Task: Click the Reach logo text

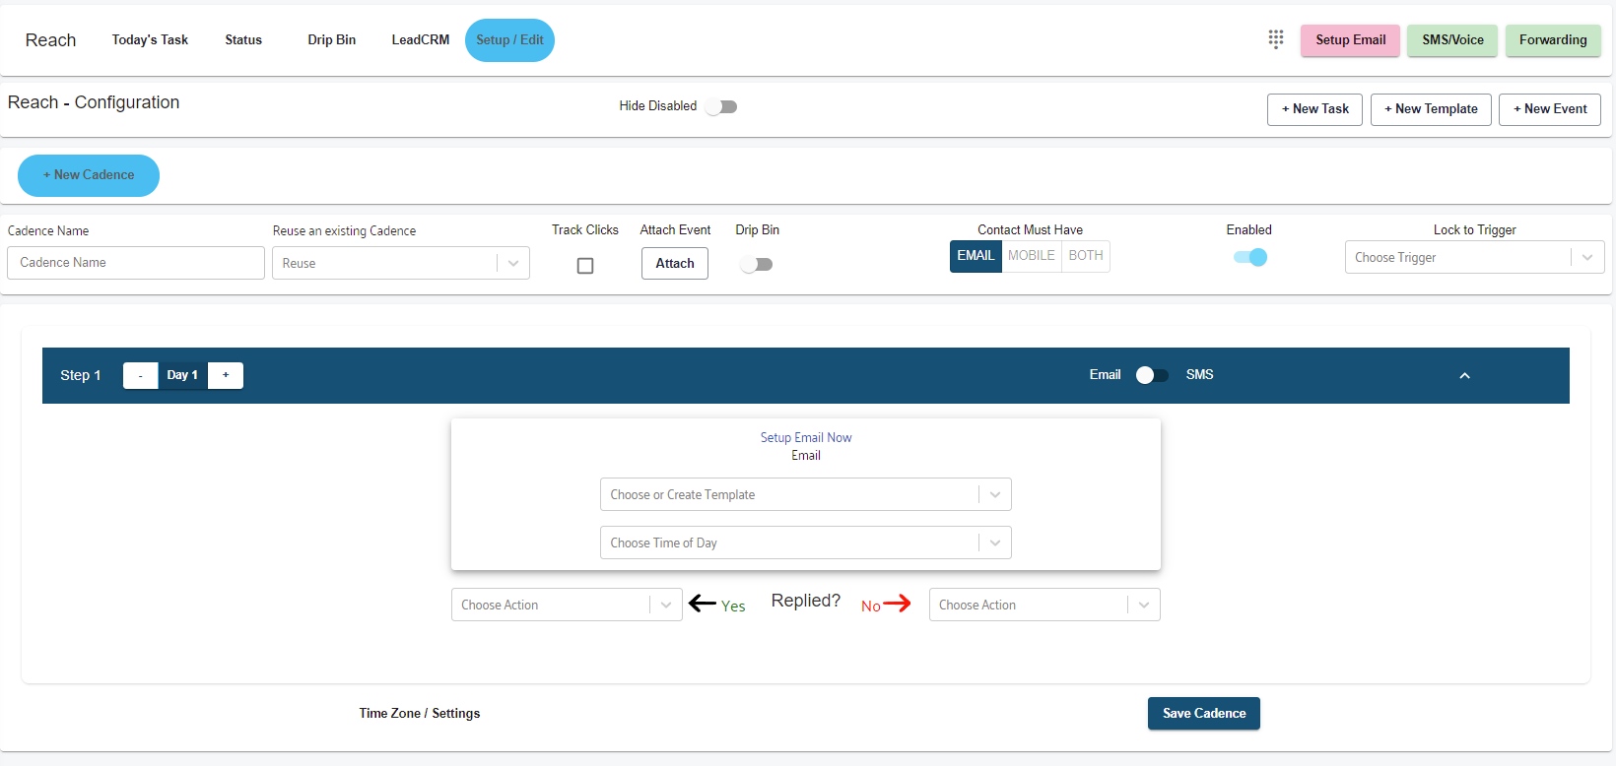Action: click(x=50, y=40)
